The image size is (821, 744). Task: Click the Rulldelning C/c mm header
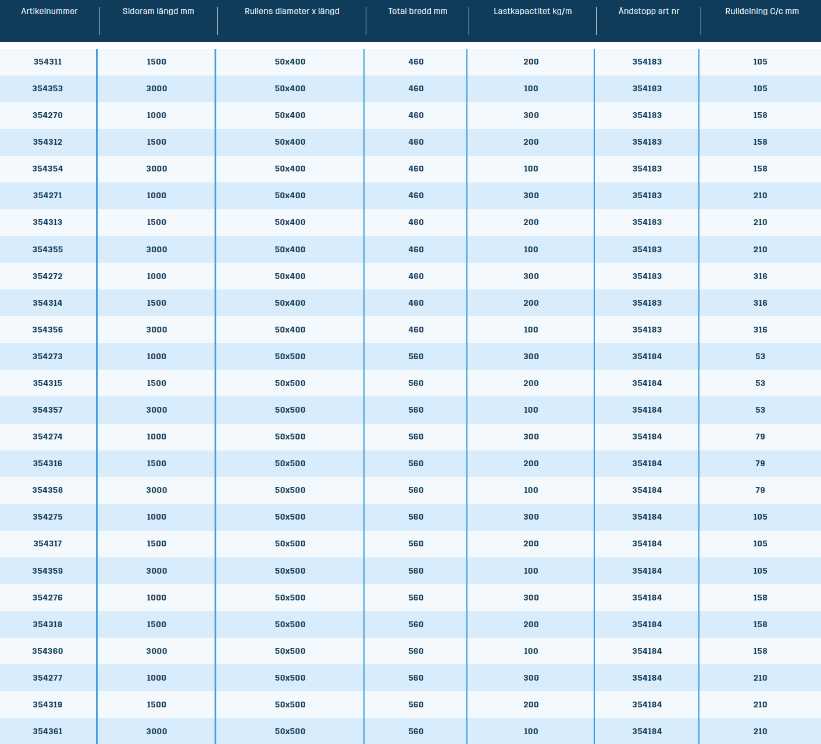(762, 11)
